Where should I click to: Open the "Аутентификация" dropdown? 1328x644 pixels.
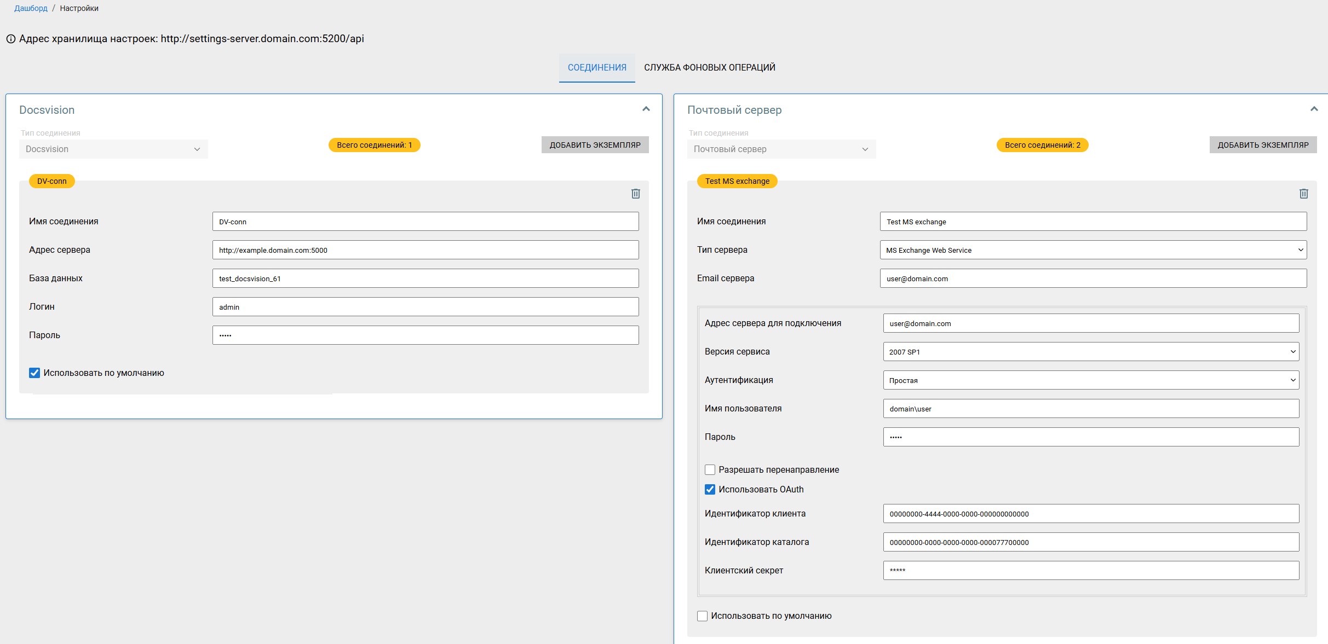coord(1091,380)
